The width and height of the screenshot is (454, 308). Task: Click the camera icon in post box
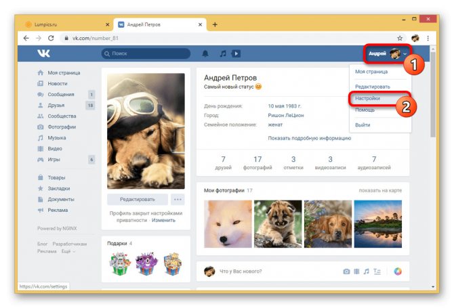tap(346, 271)
